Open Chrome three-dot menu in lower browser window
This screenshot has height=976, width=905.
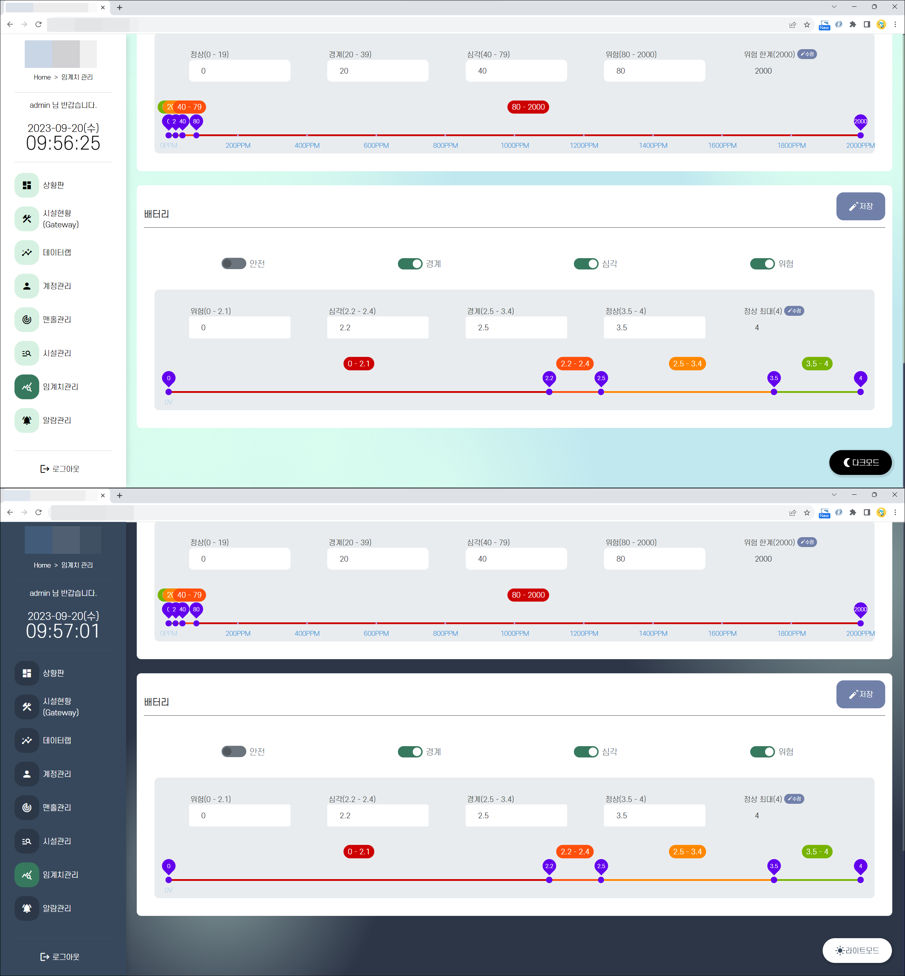coord(895,512)
